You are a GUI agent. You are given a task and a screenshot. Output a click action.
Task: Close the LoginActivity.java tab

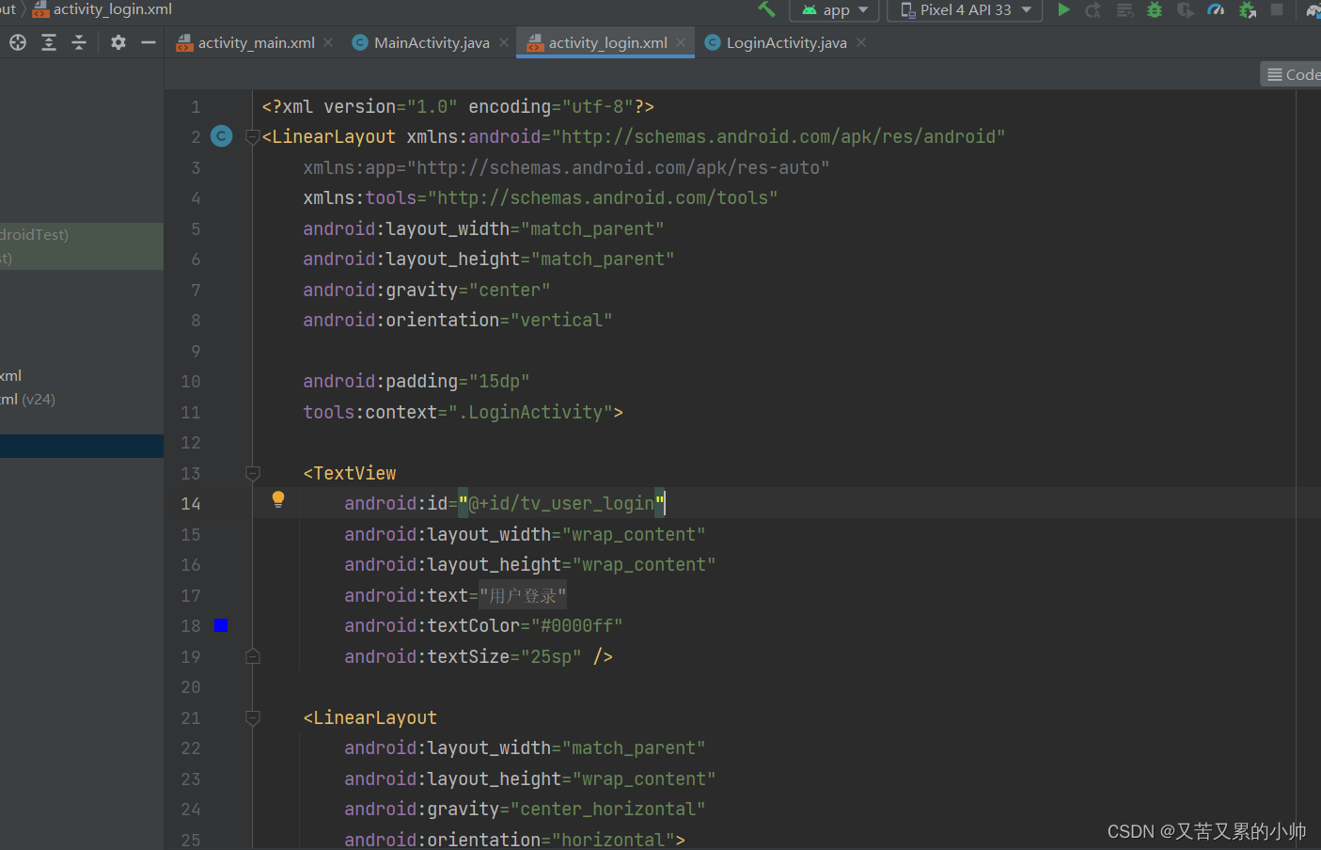[x=861, y=42]
